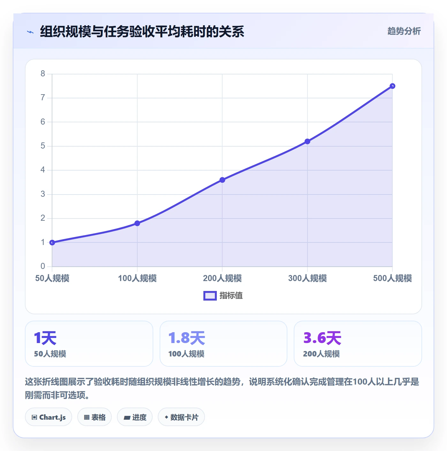
Task: Click the 指标值 legend label
Action: pyautogui.click(x=231, y=296)
